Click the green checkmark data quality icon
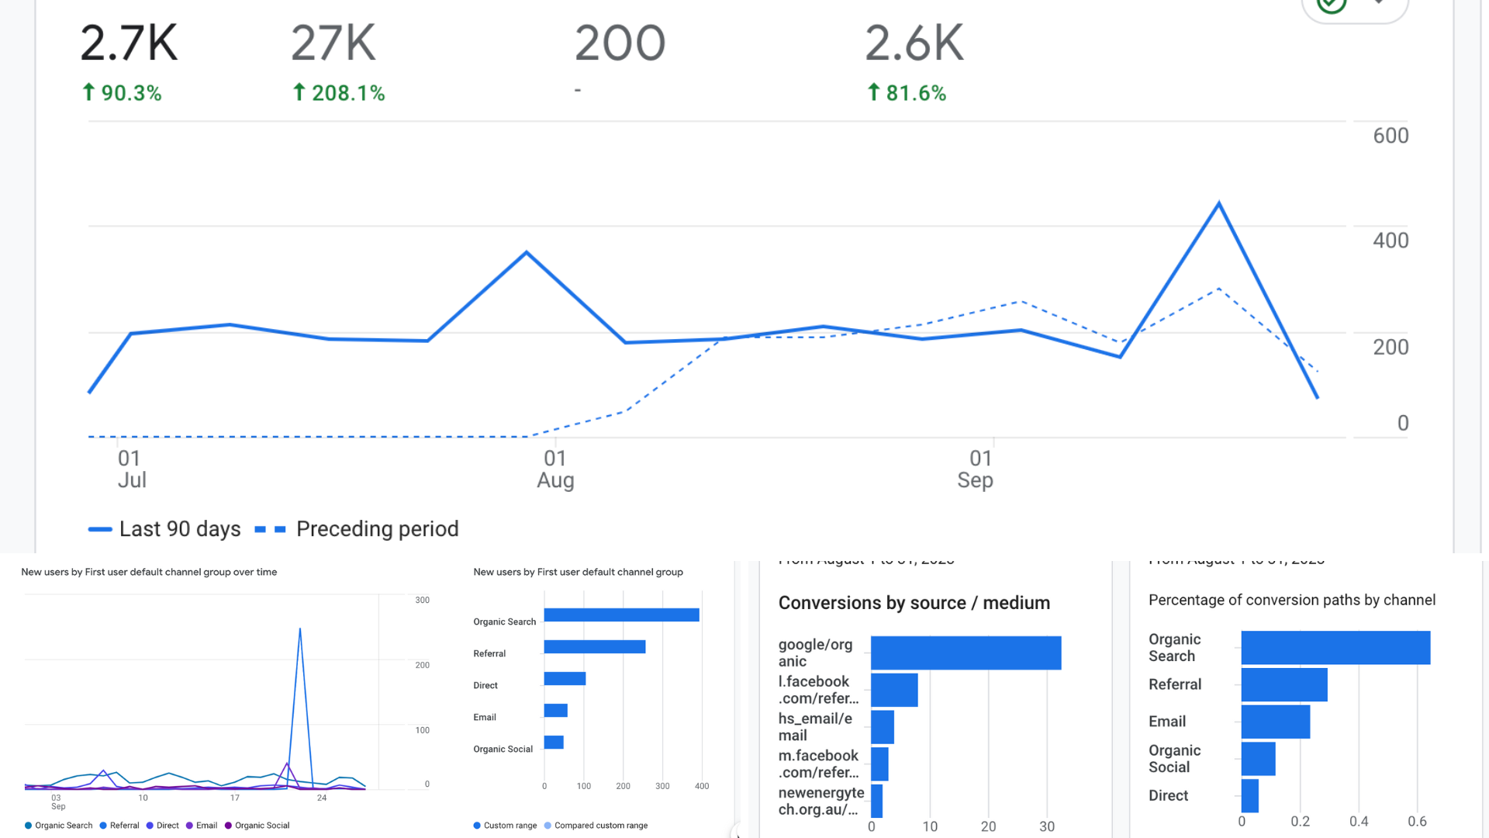The width and height of the screenshot is (1489, 838). [x=1332, y=5]
